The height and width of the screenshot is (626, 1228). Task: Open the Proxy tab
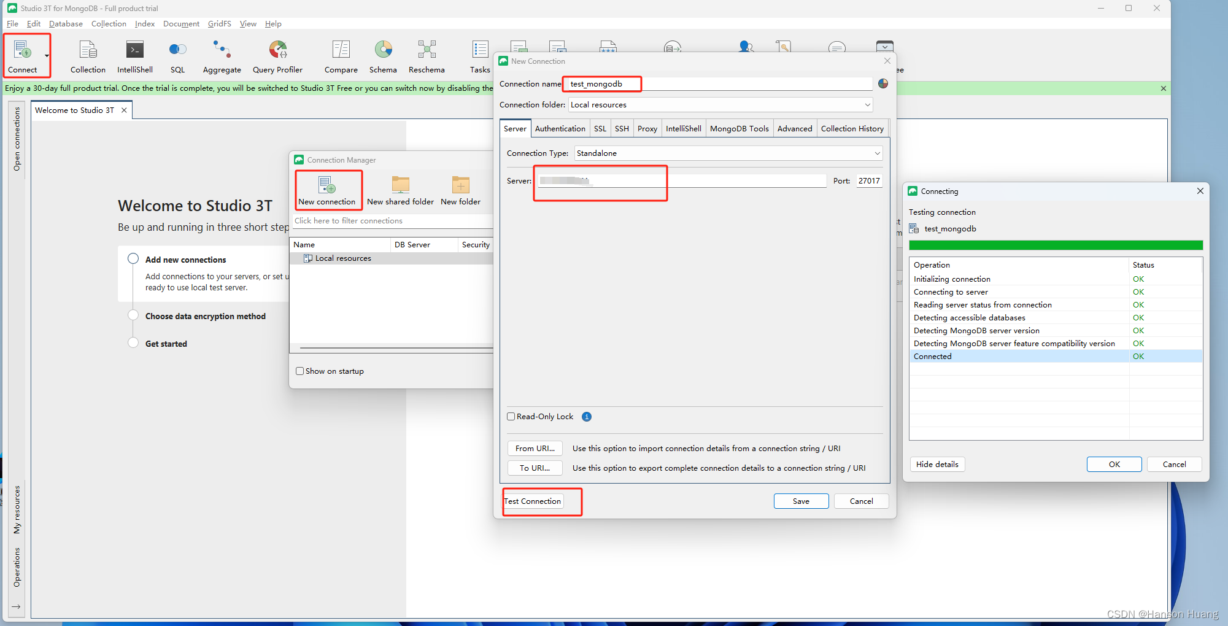coord(647,129)
